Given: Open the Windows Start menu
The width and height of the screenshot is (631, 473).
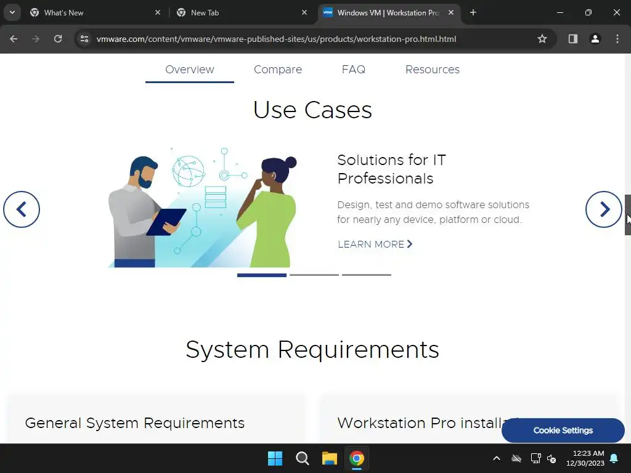Looking at the screenshot, I should [275, 458].
